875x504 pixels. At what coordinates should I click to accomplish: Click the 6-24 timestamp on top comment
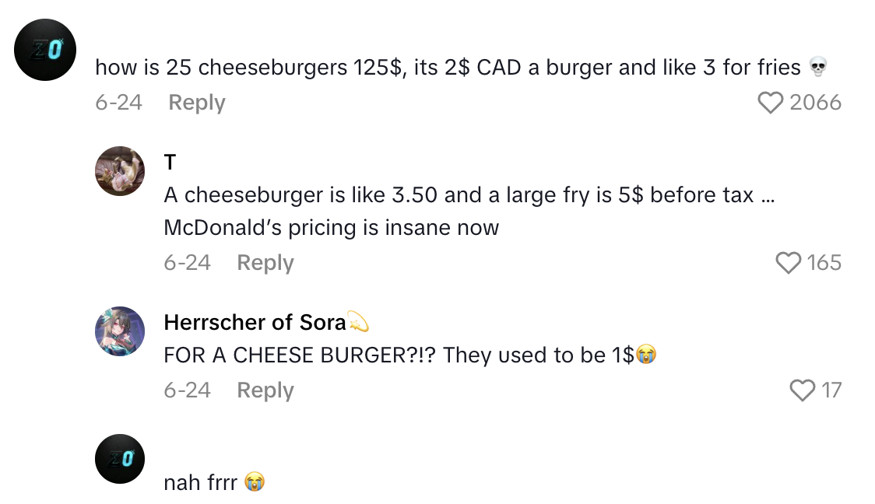pos(118,102)
